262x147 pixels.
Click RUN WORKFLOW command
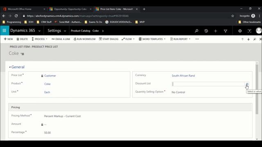click(x=85, y=39)
